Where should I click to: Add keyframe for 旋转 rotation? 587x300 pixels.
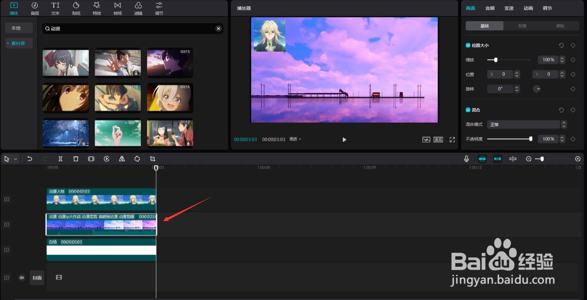coord(573,89)
